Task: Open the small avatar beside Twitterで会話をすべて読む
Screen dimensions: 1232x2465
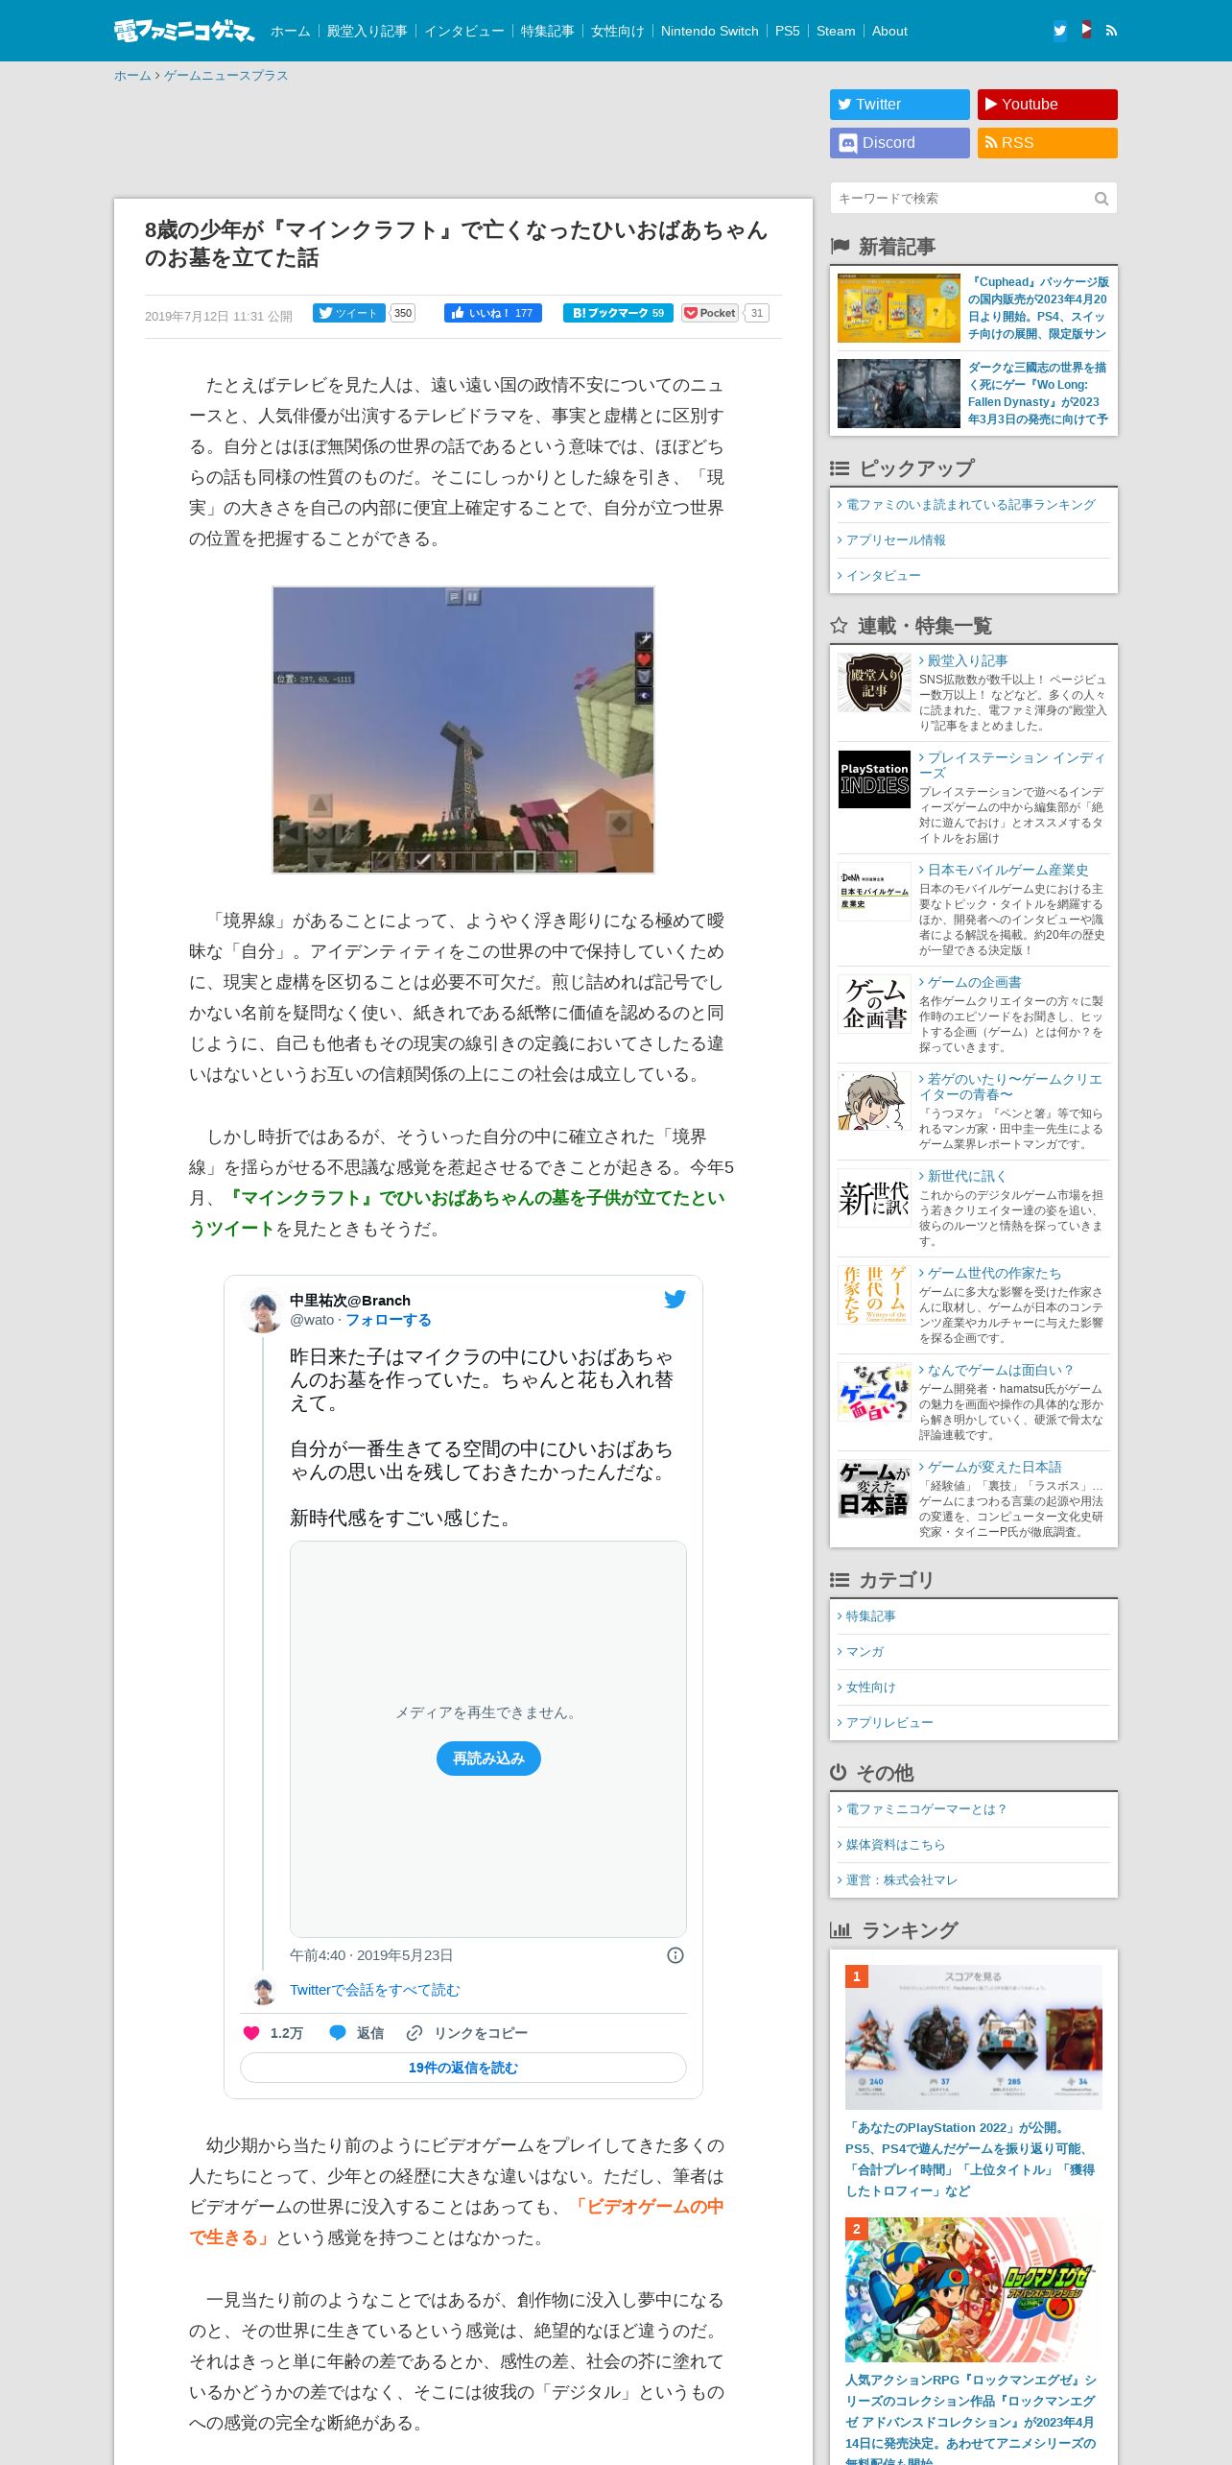Action: coord(263,1990)
